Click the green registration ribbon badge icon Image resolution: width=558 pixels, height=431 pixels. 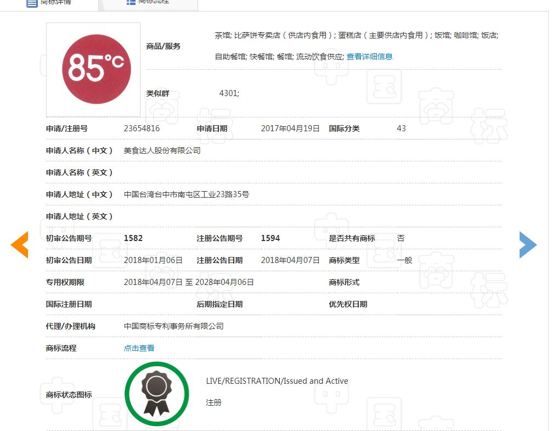pos(156,394)
